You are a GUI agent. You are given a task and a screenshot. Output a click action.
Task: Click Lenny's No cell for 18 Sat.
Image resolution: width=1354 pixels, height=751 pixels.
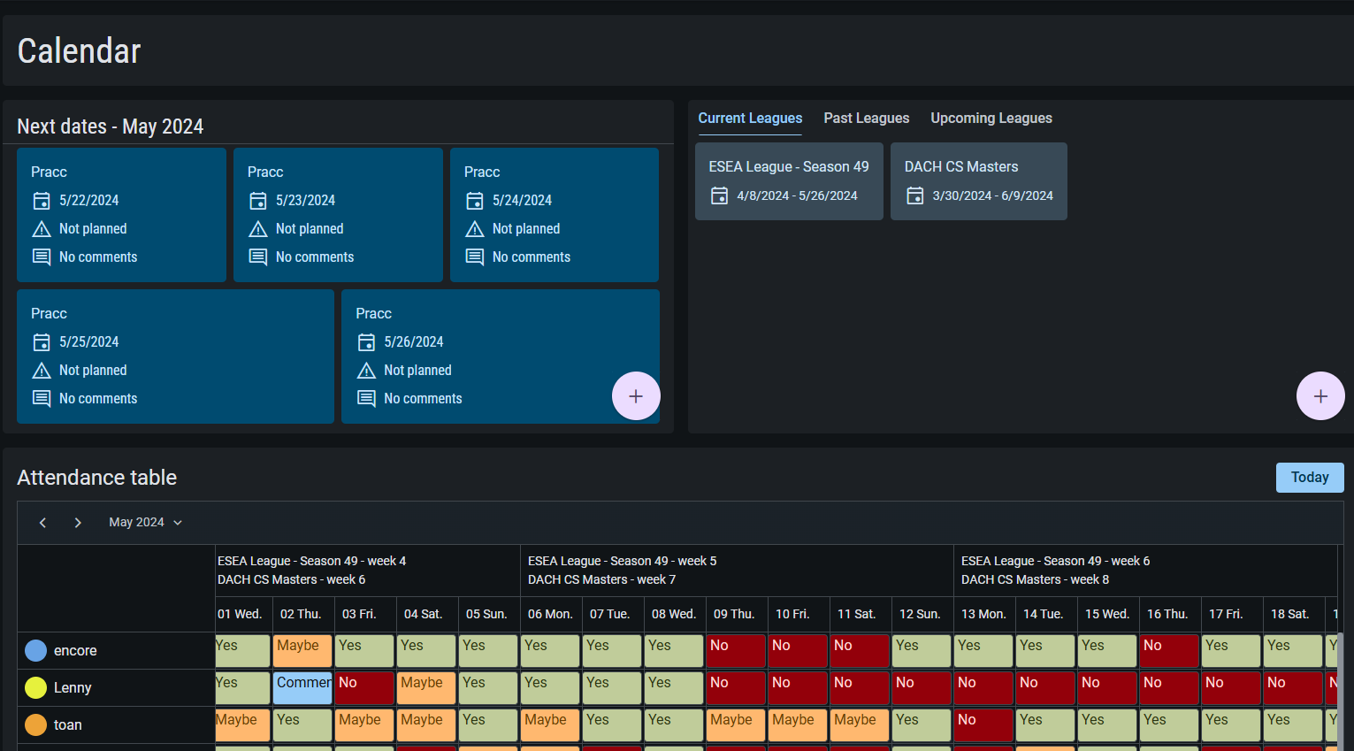(x=1293, y=688)
